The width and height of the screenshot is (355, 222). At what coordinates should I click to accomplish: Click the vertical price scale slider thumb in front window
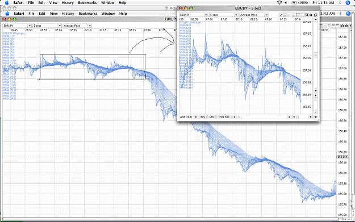316,55
